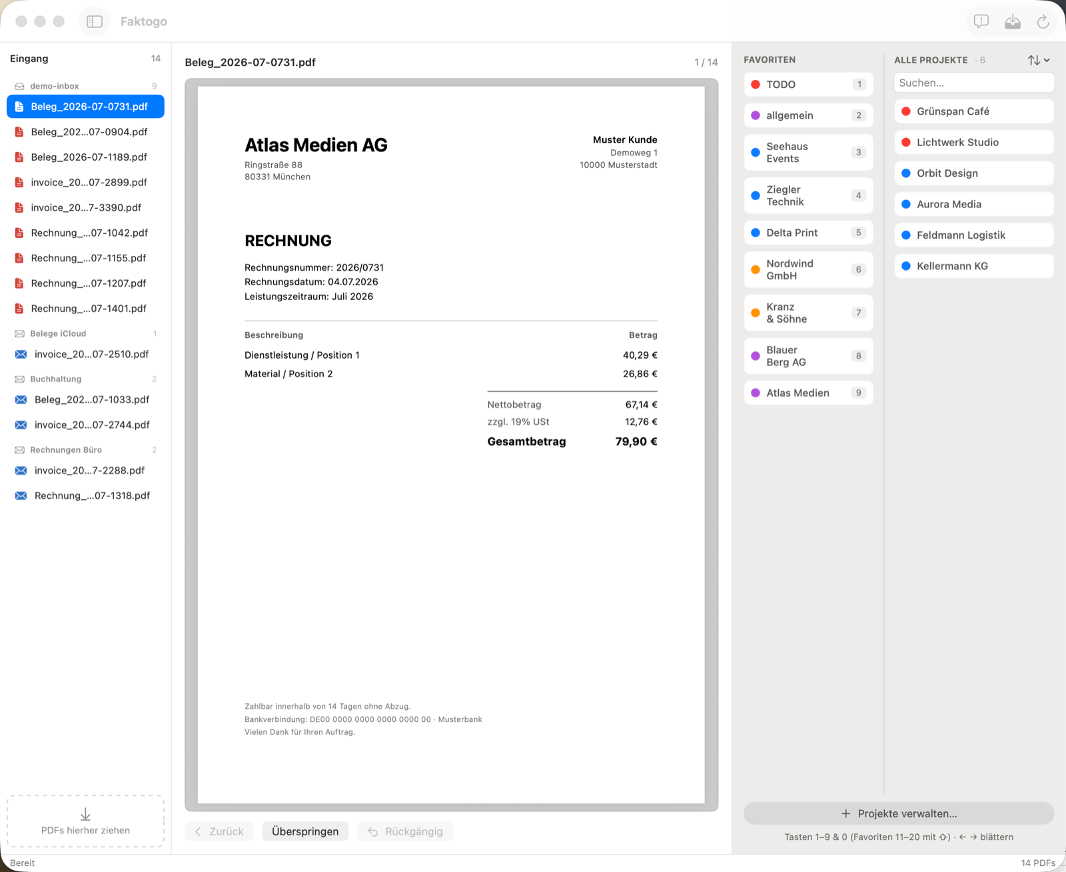Screen dimensions: 1066x872
Task: Select Beleg_2026-07-1189.pdf file
Action: pyautogui.click(x=85, y=157)
